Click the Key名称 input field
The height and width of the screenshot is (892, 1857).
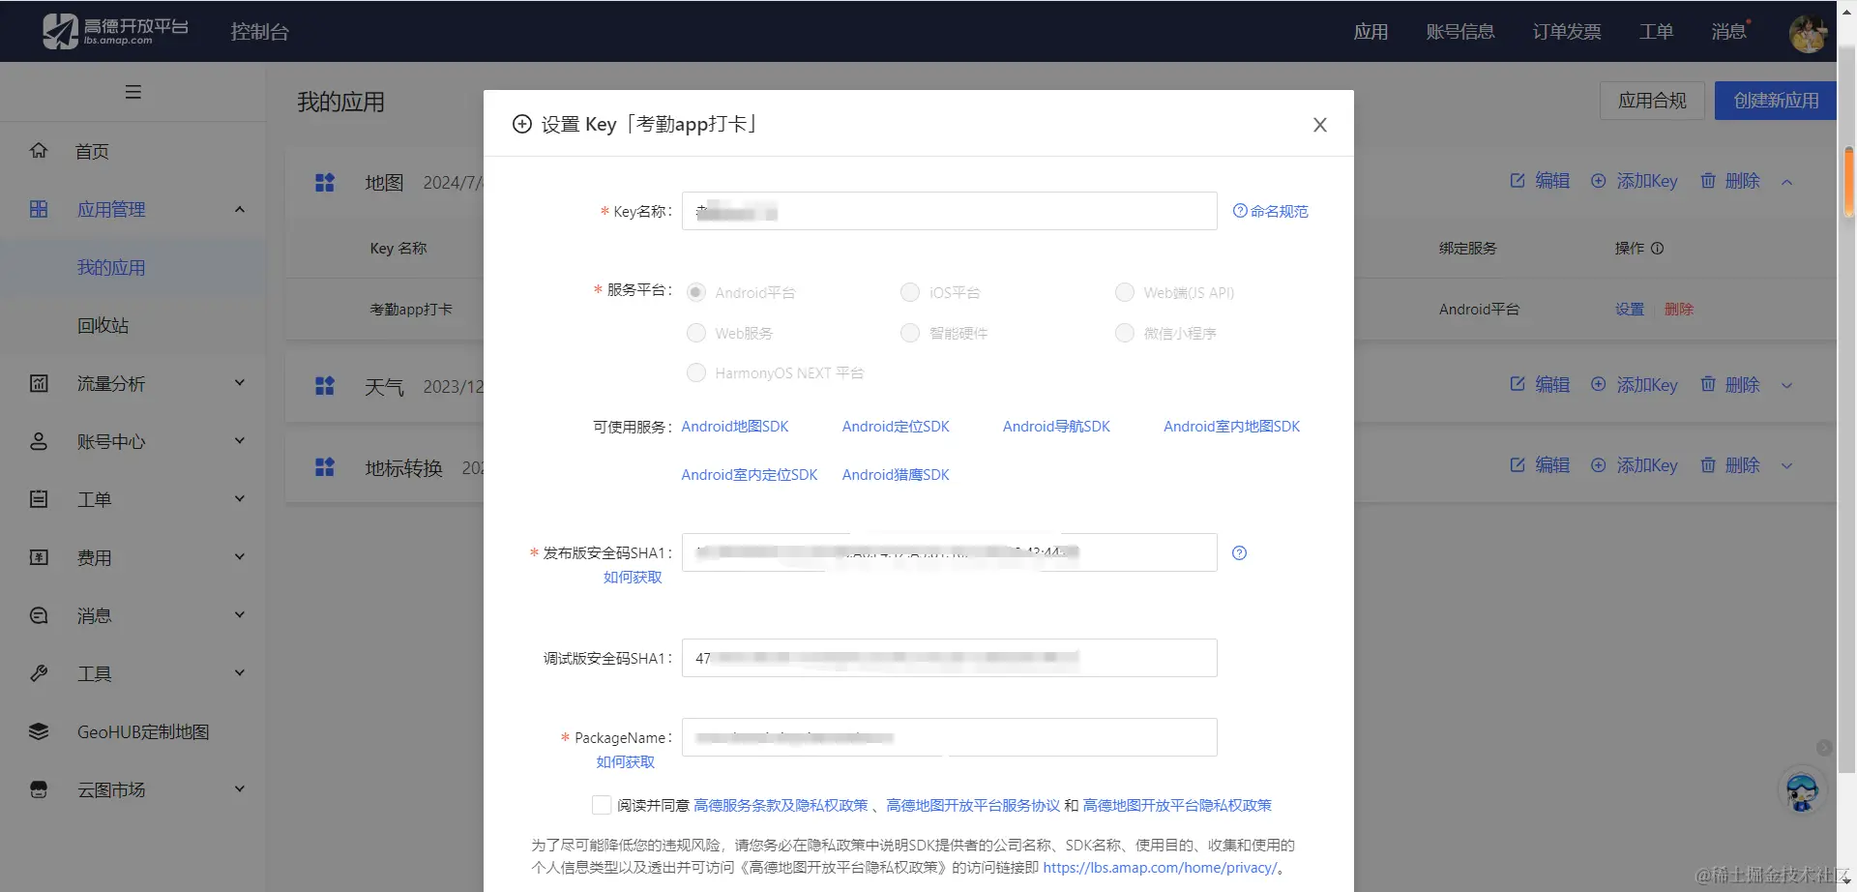(x=949, y=211)
